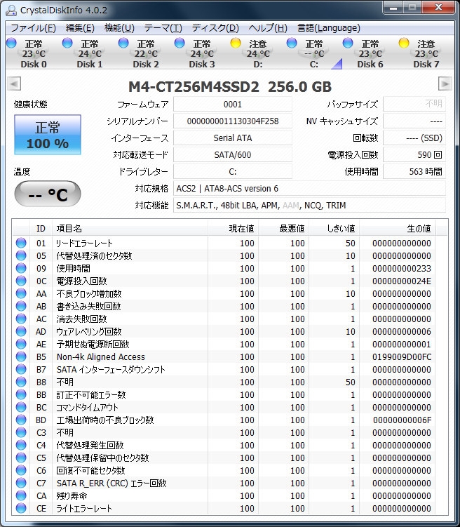Click status circle for attribute B7
Screen dimensions: 460x527
pos(21,369)
